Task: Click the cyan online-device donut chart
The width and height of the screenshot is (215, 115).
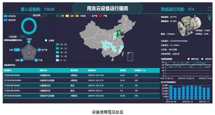Action: [29, 26]
